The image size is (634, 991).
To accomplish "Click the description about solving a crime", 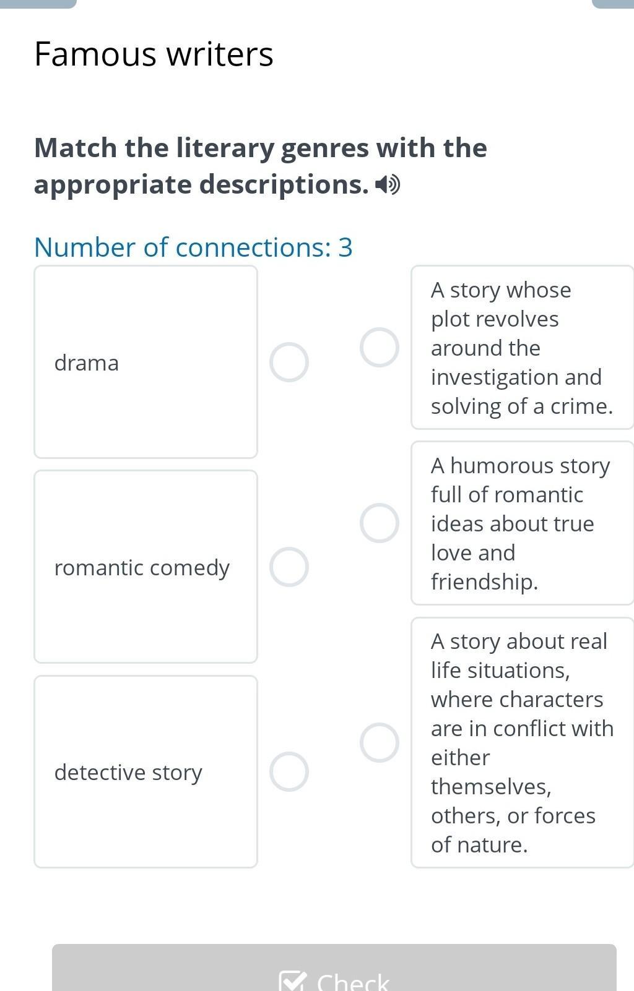I will [x=522, y=348].
